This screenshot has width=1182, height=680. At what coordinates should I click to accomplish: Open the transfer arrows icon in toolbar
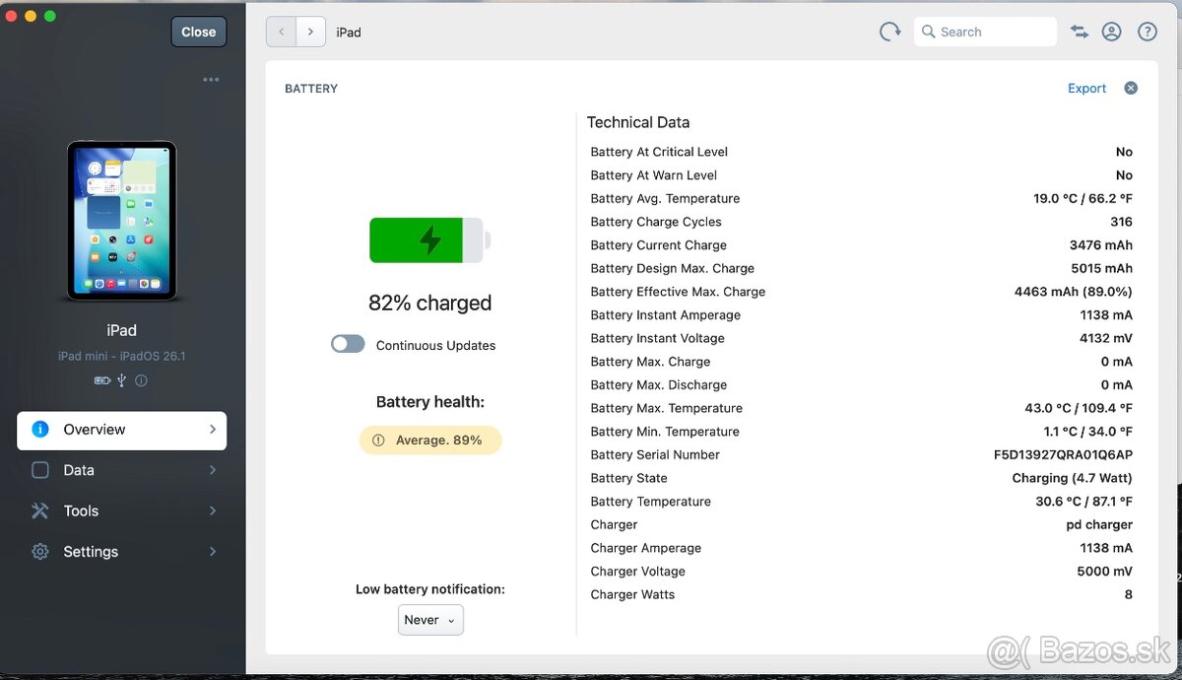point(1080,32)
